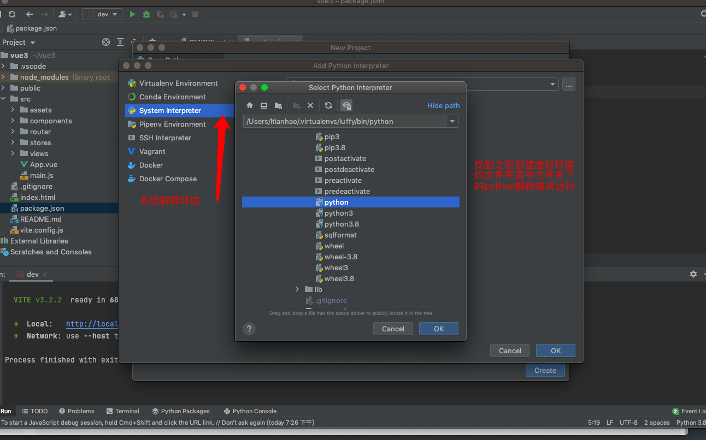The height and width of the screenshot is (440, 706).
Task: Open help for the interpreter file chooser
Action: click(249, 329)
